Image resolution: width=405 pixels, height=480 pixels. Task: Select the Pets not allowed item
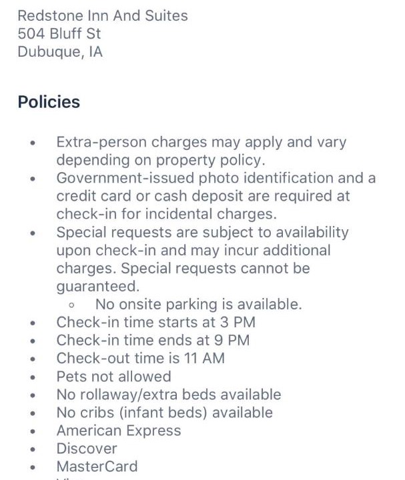[x=113, y=377]
